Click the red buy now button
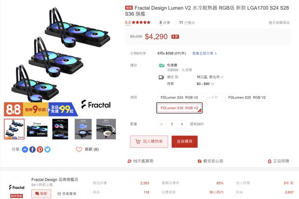Screen dimensions: 299x199 click(185, 142)
